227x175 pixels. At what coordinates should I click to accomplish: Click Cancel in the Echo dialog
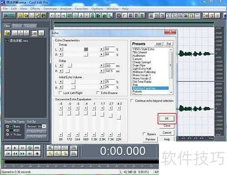coord(167,132)
